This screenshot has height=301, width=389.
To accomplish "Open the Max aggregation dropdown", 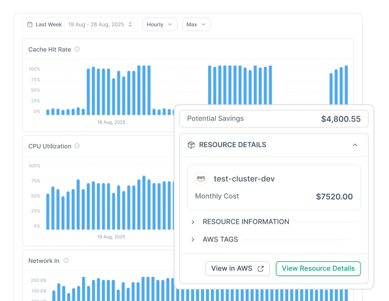I will pos(196,25).
